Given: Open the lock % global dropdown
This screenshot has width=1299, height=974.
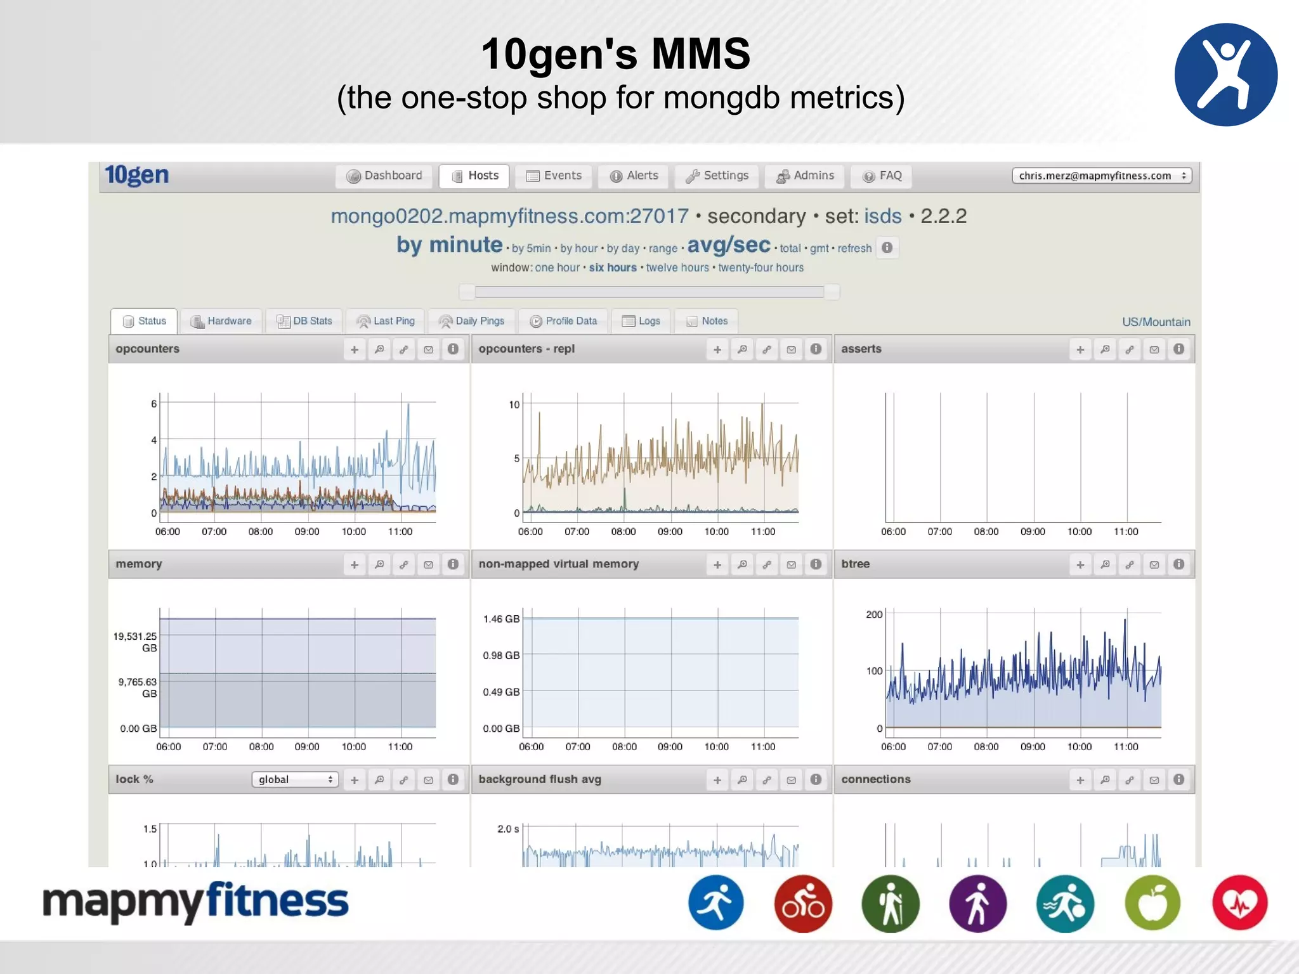Looking at the screenshot, I should 295,779.
